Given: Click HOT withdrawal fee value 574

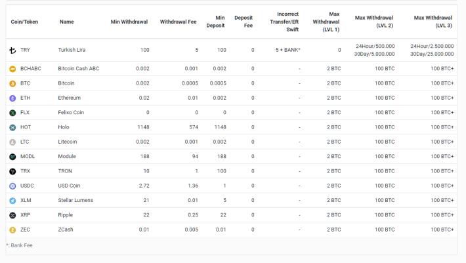Looking at the screenshot, I should click(194, 127).
